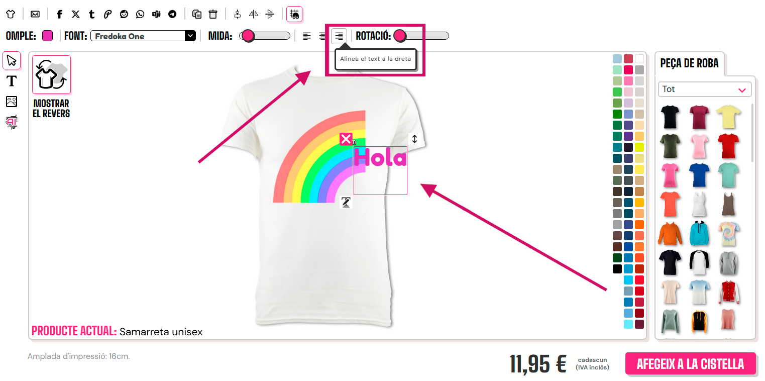Remove the Hola text with X handle
The width and height of the screenshot is (765, 381).
click(x=346, y=139)
